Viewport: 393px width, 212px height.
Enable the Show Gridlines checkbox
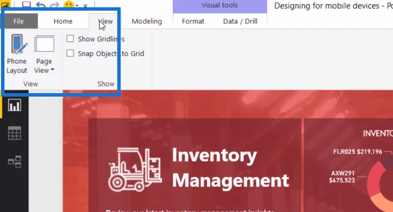pos(70,39)
